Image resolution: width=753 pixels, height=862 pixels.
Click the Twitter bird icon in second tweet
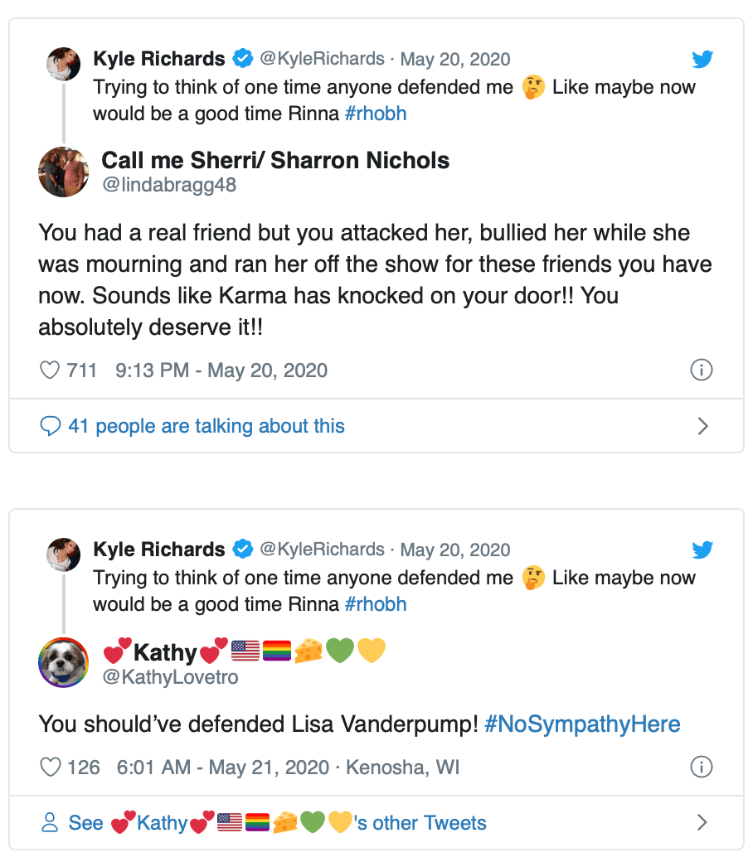point(702,550)
